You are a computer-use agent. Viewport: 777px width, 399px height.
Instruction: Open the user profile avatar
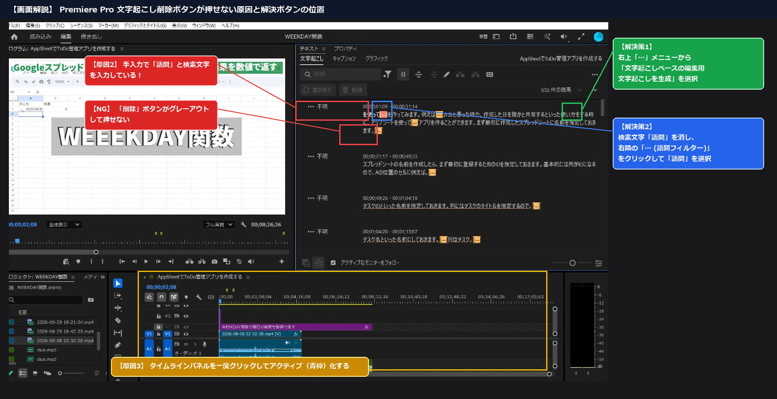[x=599, y=37]
